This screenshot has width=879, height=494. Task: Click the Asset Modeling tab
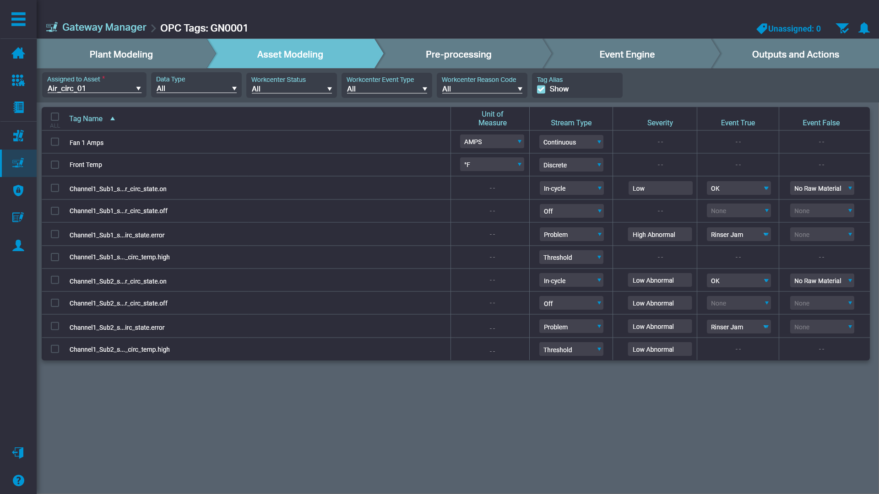[x=290, y=54]
